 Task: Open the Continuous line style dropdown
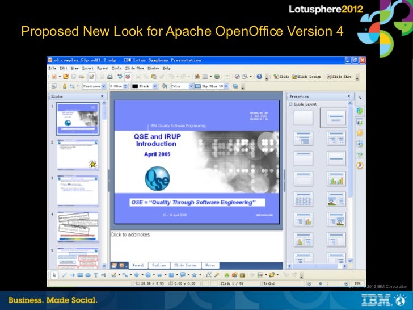pos(103,86)
